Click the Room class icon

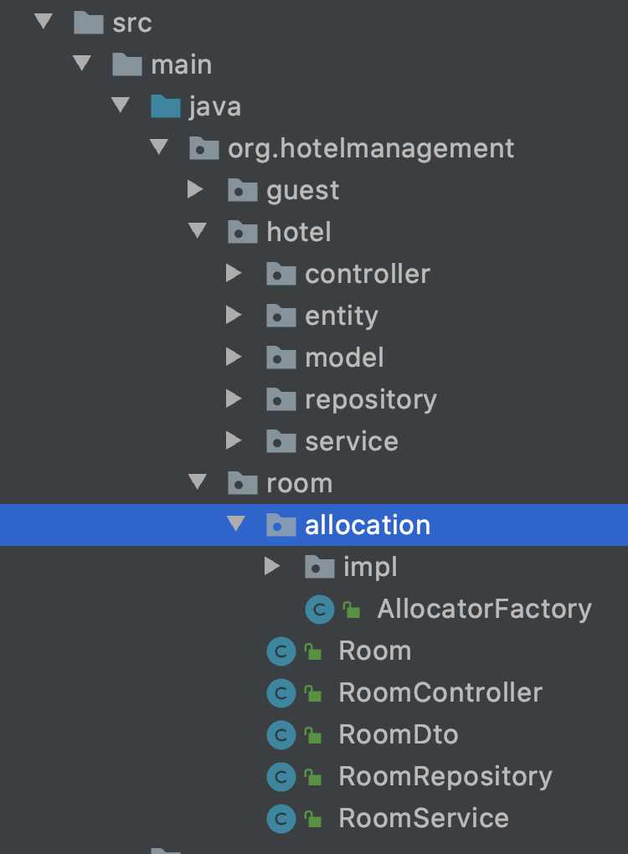(281, 651)
